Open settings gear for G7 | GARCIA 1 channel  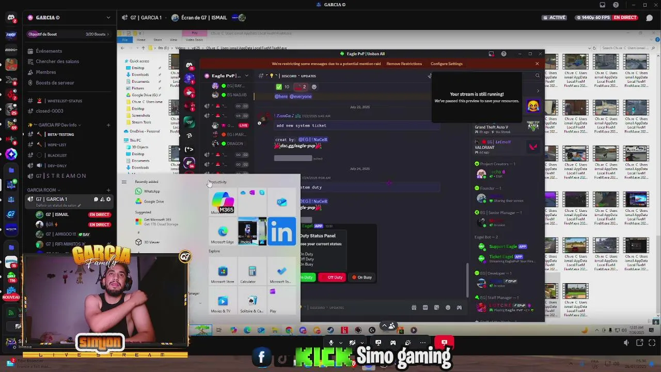[x=108, y=199]
